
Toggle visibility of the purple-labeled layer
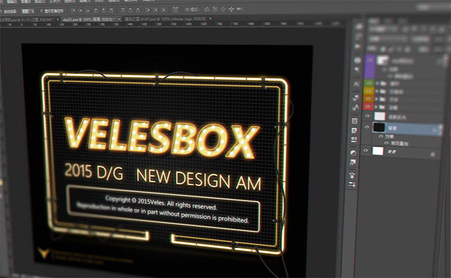(x=370, y=60)
